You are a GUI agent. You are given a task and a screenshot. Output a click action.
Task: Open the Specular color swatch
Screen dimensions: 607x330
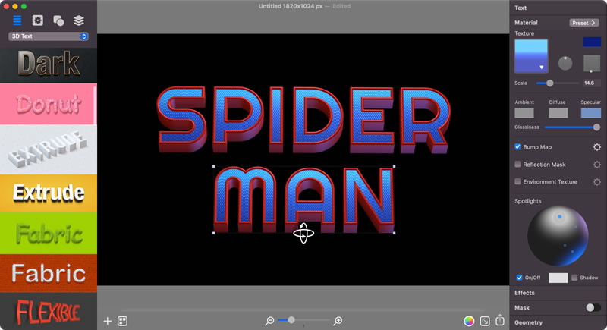point(591,113)
